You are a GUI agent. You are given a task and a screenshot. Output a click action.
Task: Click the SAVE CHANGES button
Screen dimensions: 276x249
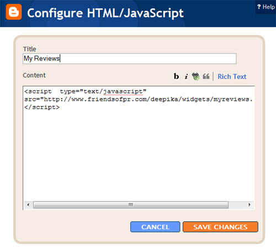pyautogui.click(x=220, y=227)
